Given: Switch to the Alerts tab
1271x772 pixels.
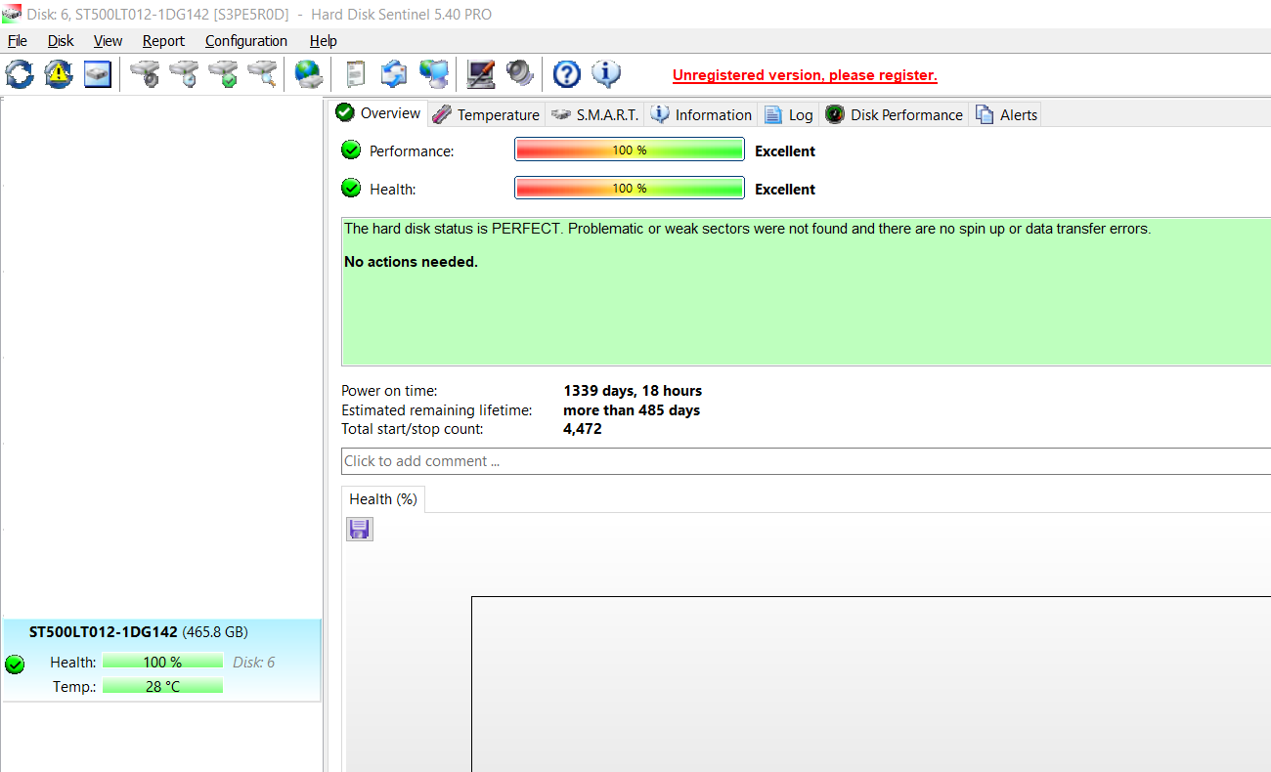Looking at the screenshot, I should click(1006, 114).
